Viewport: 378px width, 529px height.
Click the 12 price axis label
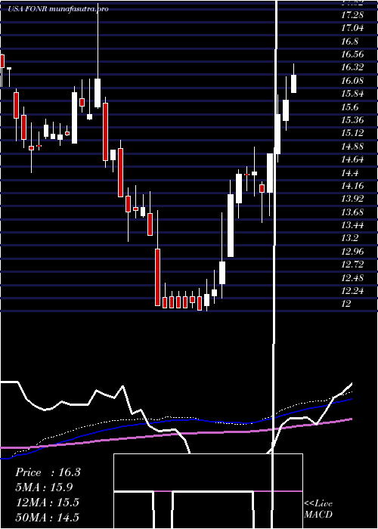coord(346,304)
